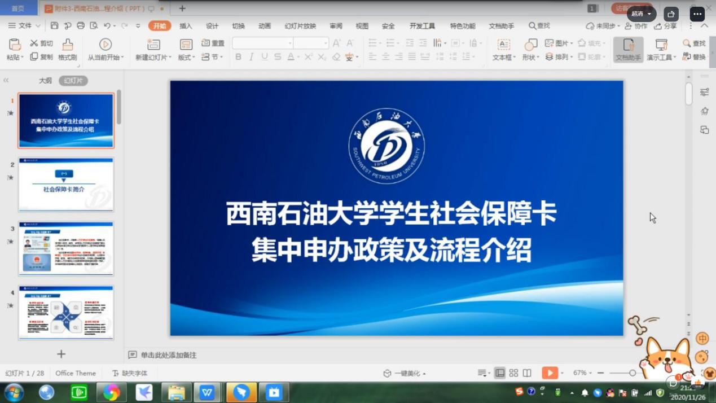Click the font color A button
Image resolution: width=716 pixels, height=403 pixels.
(291, 56)
